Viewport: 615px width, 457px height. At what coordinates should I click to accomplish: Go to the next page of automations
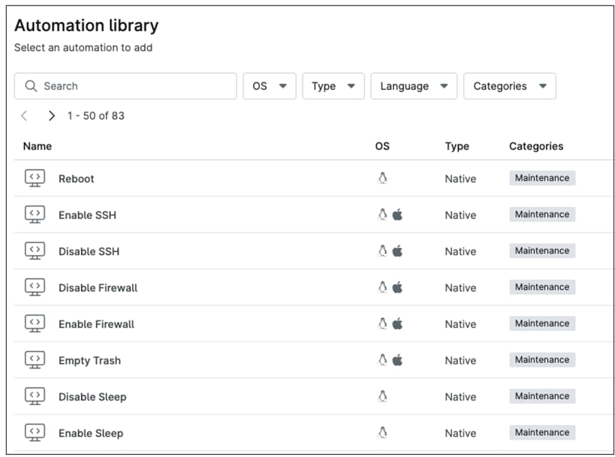[x=51, y=116]
